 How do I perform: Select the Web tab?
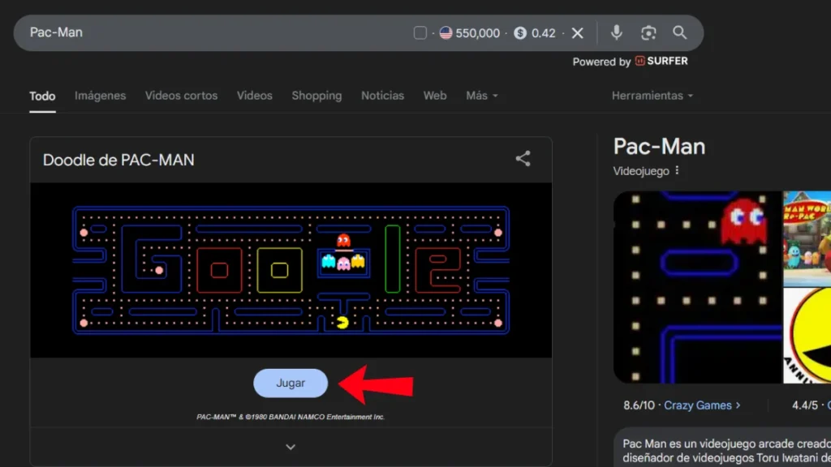[435, 96]
